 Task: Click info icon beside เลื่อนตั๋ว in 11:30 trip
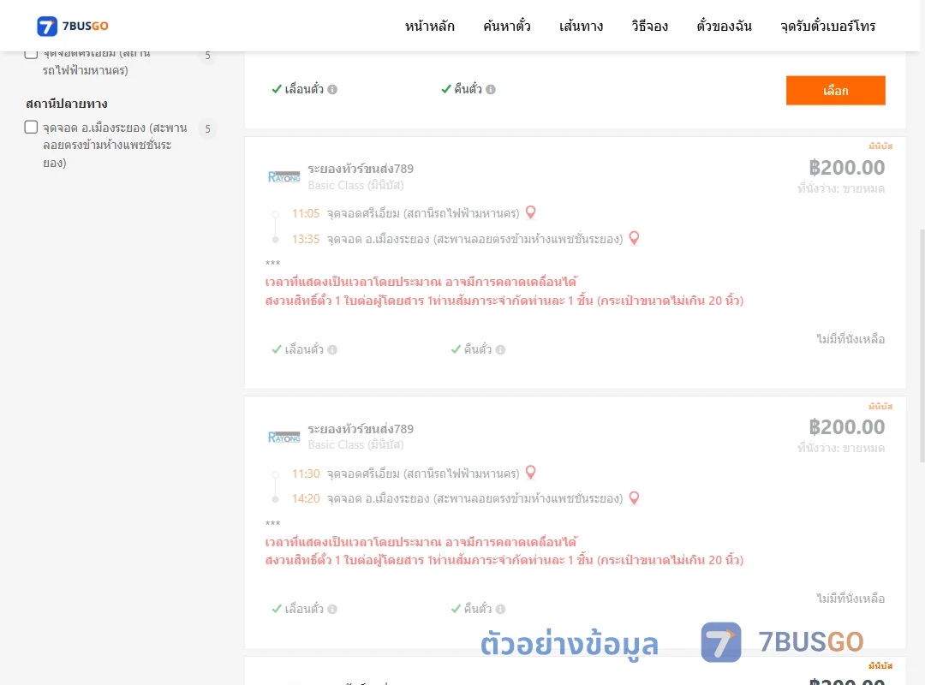[x=332, y=610]
